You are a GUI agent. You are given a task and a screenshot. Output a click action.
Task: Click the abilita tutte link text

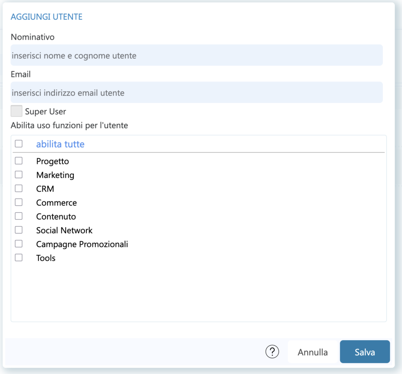(x=60, y=144)
